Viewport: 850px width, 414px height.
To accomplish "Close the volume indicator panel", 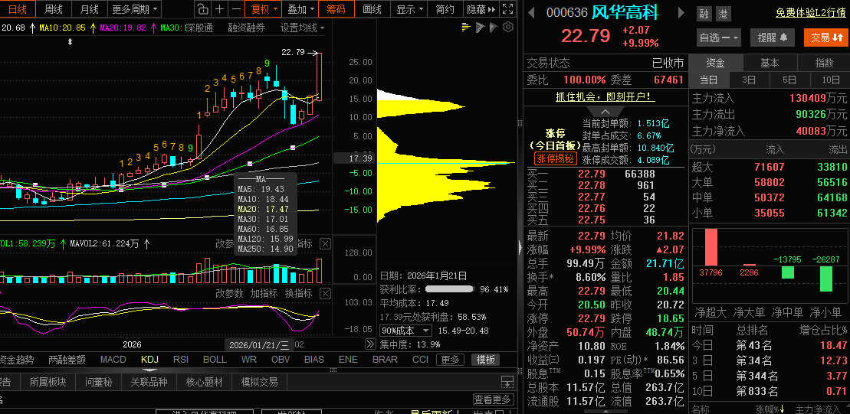I will [325, 244].
